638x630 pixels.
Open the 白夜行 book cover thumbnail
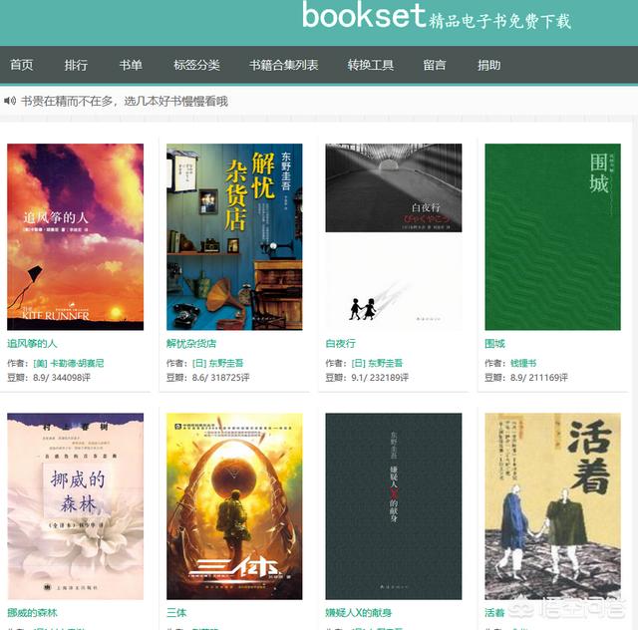[394, 237]
